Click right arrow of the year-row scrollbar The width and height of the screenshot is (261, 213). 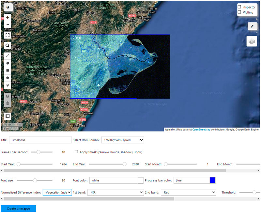[x=258, y=170]
